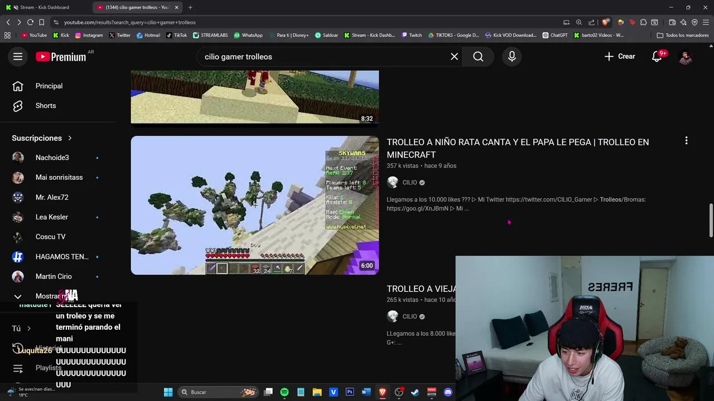Click the address bar URL

click(130, 22)
